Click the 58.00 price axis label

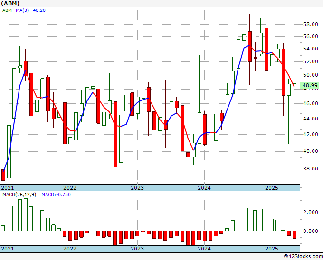(311, 24)
